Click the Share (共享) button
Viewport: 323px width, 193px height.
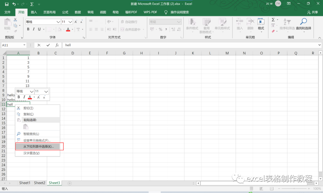pyautogui.click(x=313, y=12)
